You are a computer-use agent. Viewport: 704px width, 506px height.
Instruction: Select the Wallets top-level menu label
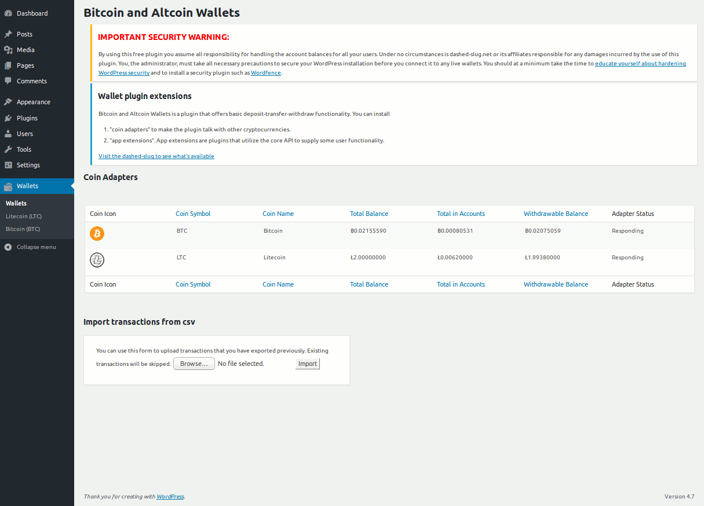(x=27, y=186)
